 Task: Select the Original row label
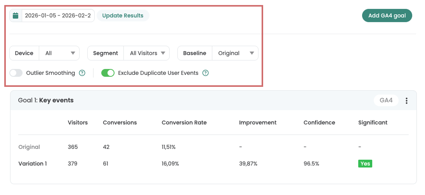click(29, 147)
